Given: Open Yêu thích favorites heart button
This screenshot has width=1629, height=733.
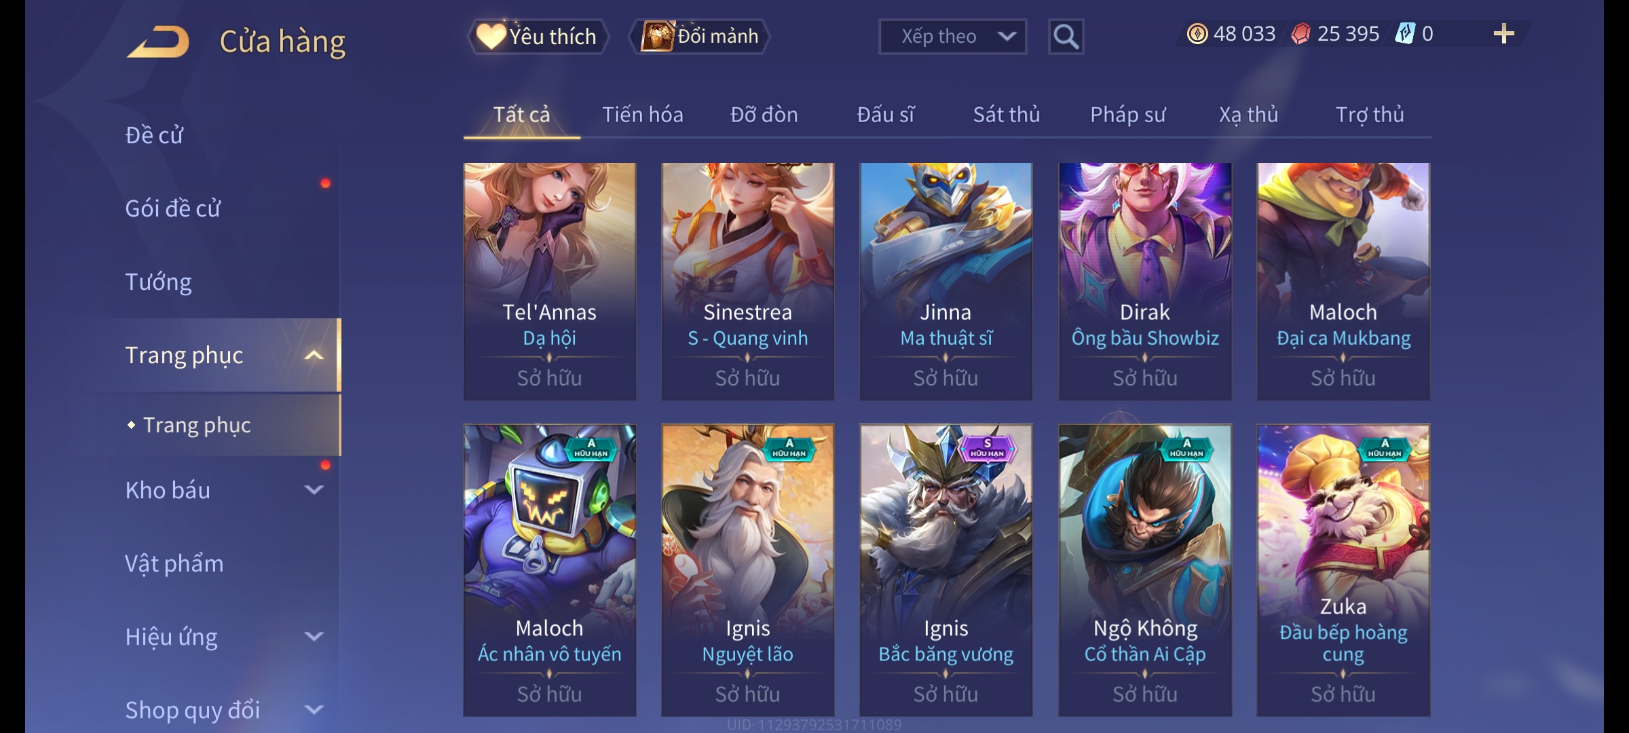Looking at the screenshot, I should [538, 37].
